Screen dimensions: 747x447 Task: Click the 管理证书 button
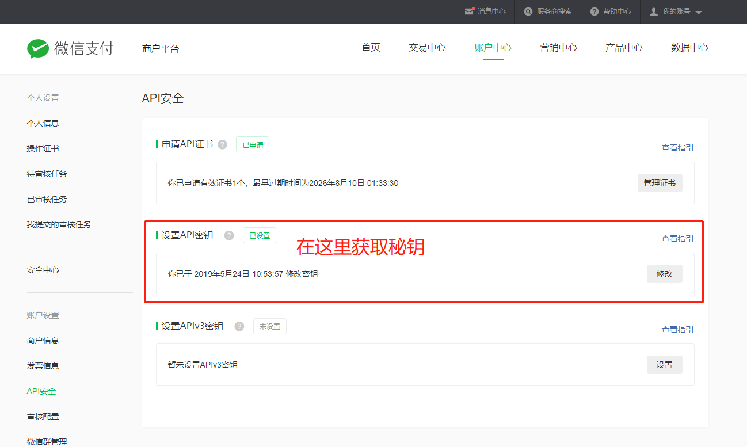point(660,183)
